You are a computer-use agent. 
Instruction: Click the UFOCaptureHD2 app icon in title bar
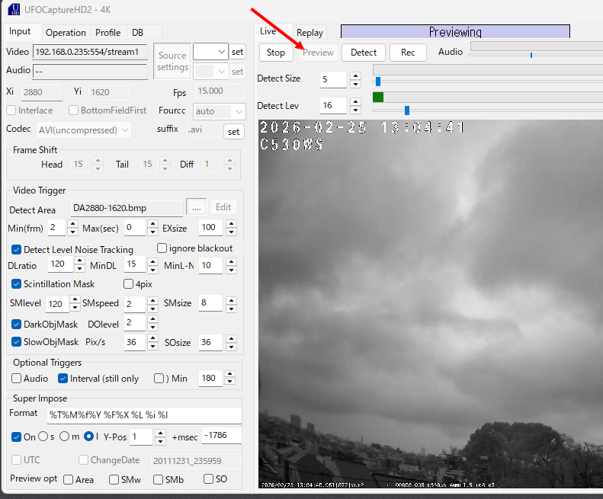click(x=14, y=9)
